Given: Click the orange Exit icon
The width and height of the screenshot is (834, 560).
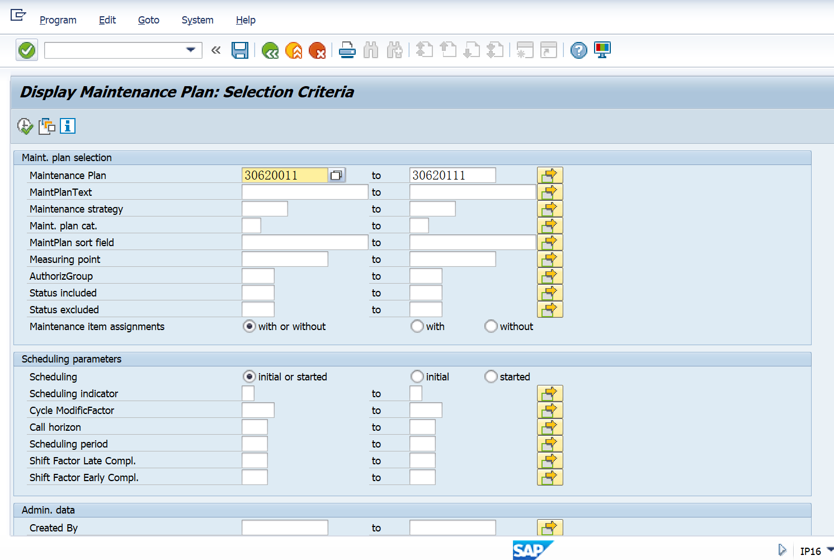Looking at the screenshot, I should 294,50.
